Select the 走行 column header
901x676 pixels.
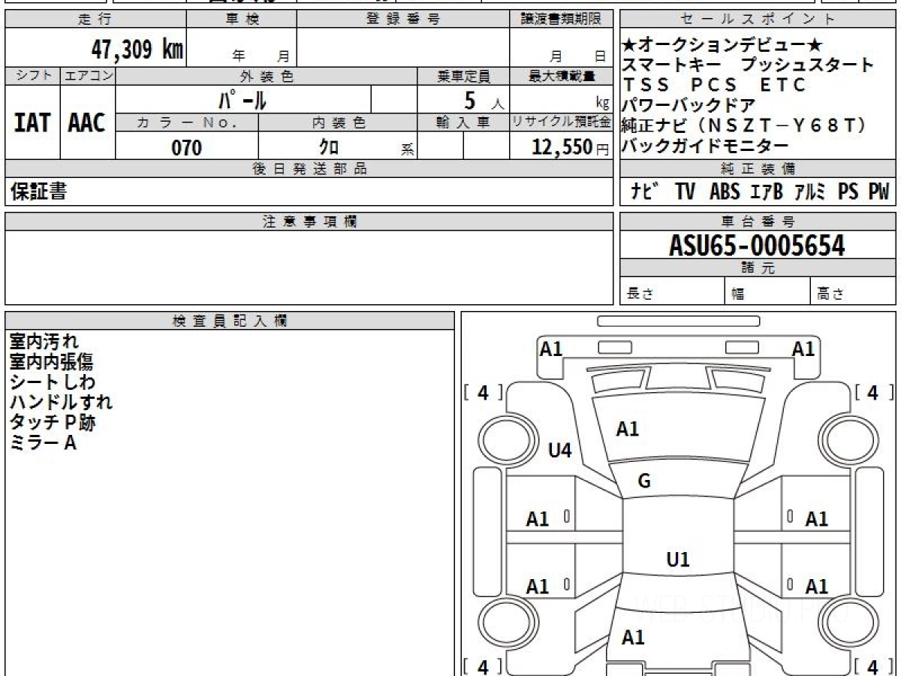click(x=95, y=20)
